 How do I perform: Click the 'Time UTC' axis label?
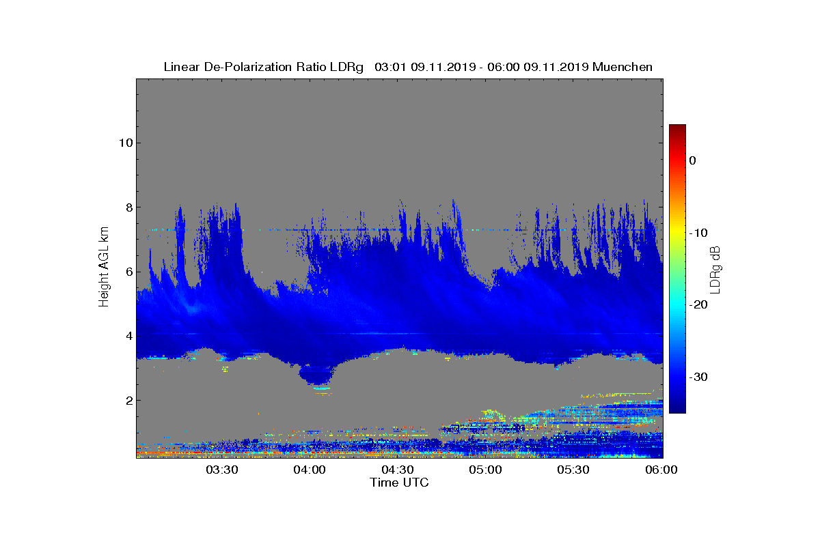pyautogui.click(x=400, y=483)
